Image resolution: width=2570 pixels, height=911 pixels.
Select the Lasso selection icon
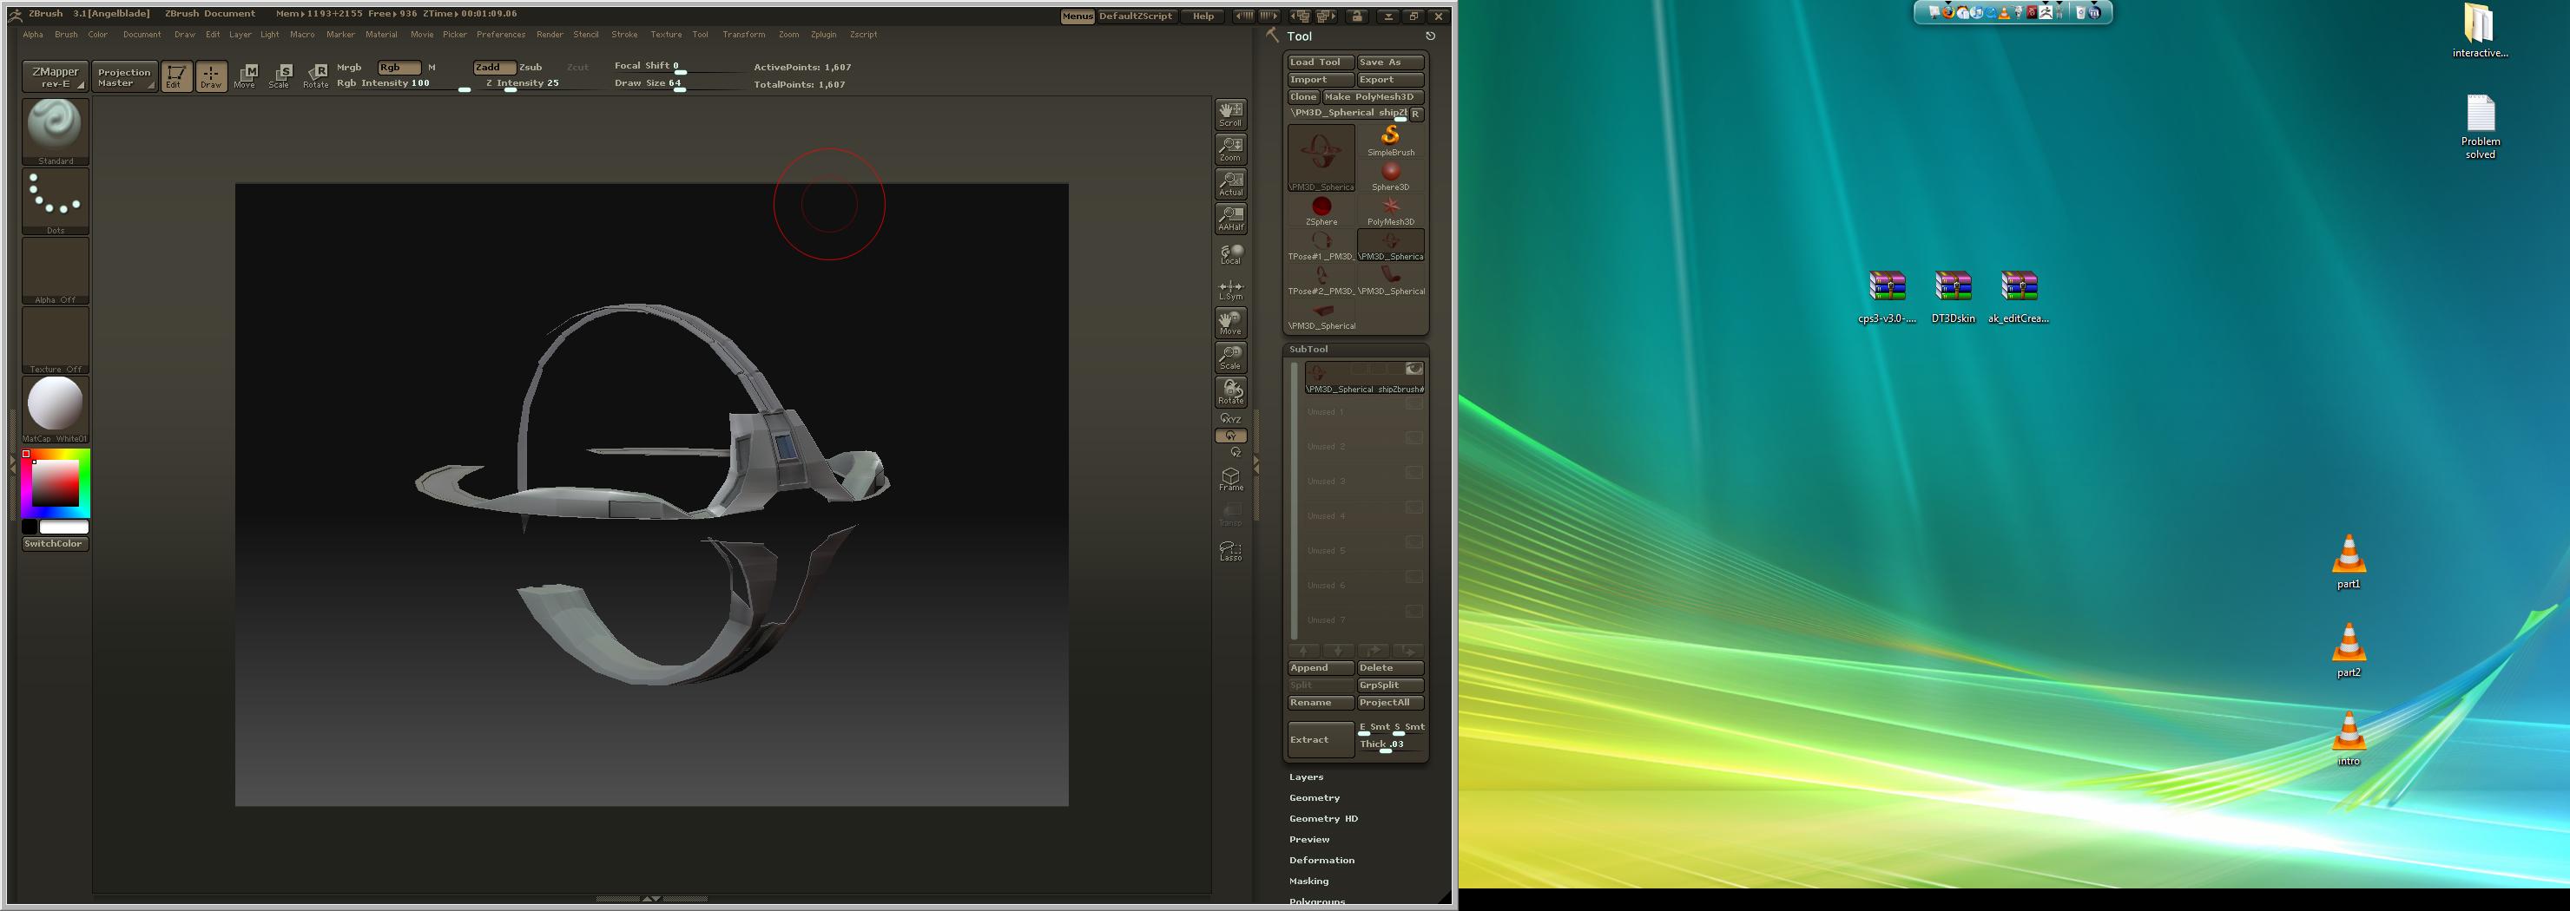(x=1231, y=550)
